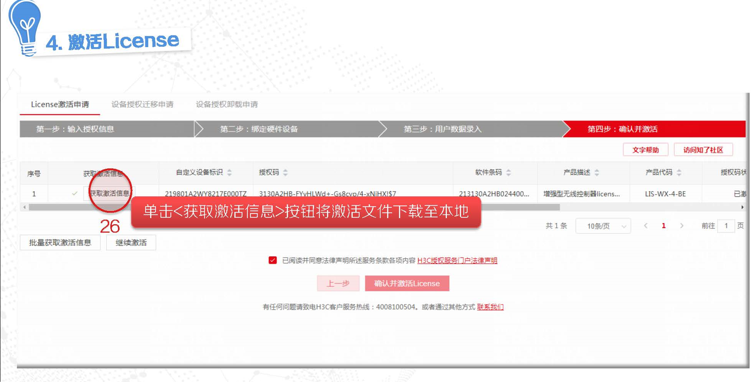Viewport: 752px width, 382px height.
Task: Sort by 自定义设备标识 column icon
Action: pyautogui.click(x=229, y=173)
